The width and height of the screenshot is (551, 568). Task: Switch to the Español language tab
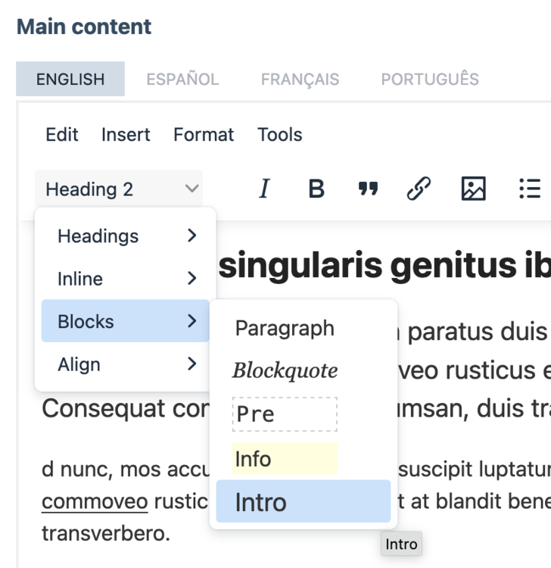[182, 80]
